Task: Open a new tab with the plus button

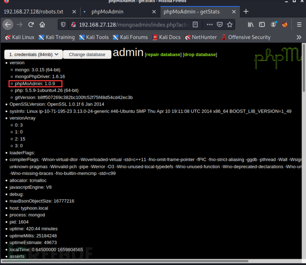Action: 246,12
